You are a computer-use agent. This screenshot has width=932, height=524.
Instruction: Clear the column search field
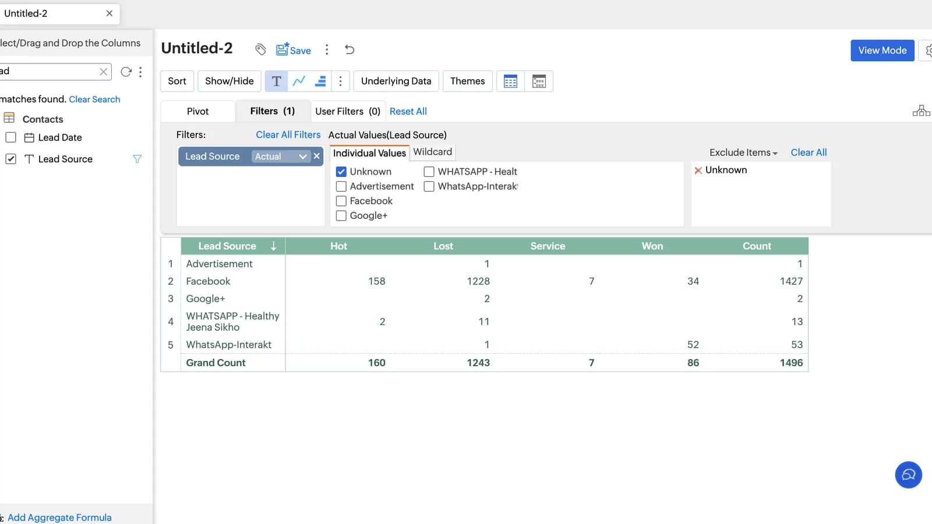[103, 72]
